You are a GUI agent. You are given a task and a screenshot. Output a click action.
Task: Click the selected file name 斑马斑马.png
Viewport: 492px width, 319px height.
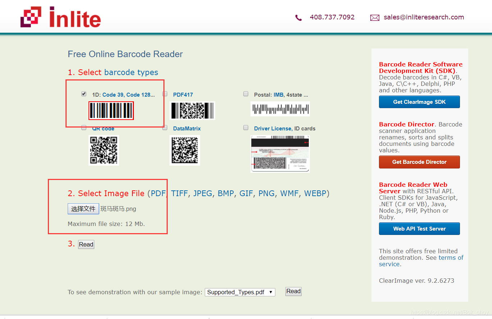pos(118,209)
